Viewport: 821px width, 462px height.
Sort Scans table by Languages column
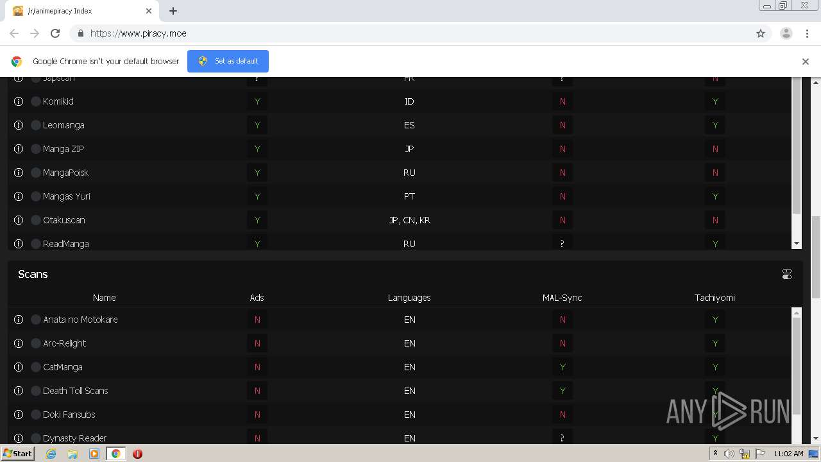[x=409, y=298]
